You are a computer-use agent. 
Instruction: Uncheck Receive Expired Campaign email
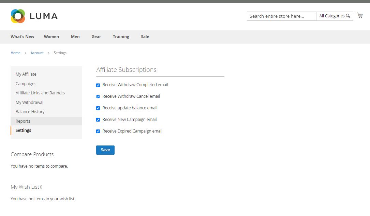98,132
